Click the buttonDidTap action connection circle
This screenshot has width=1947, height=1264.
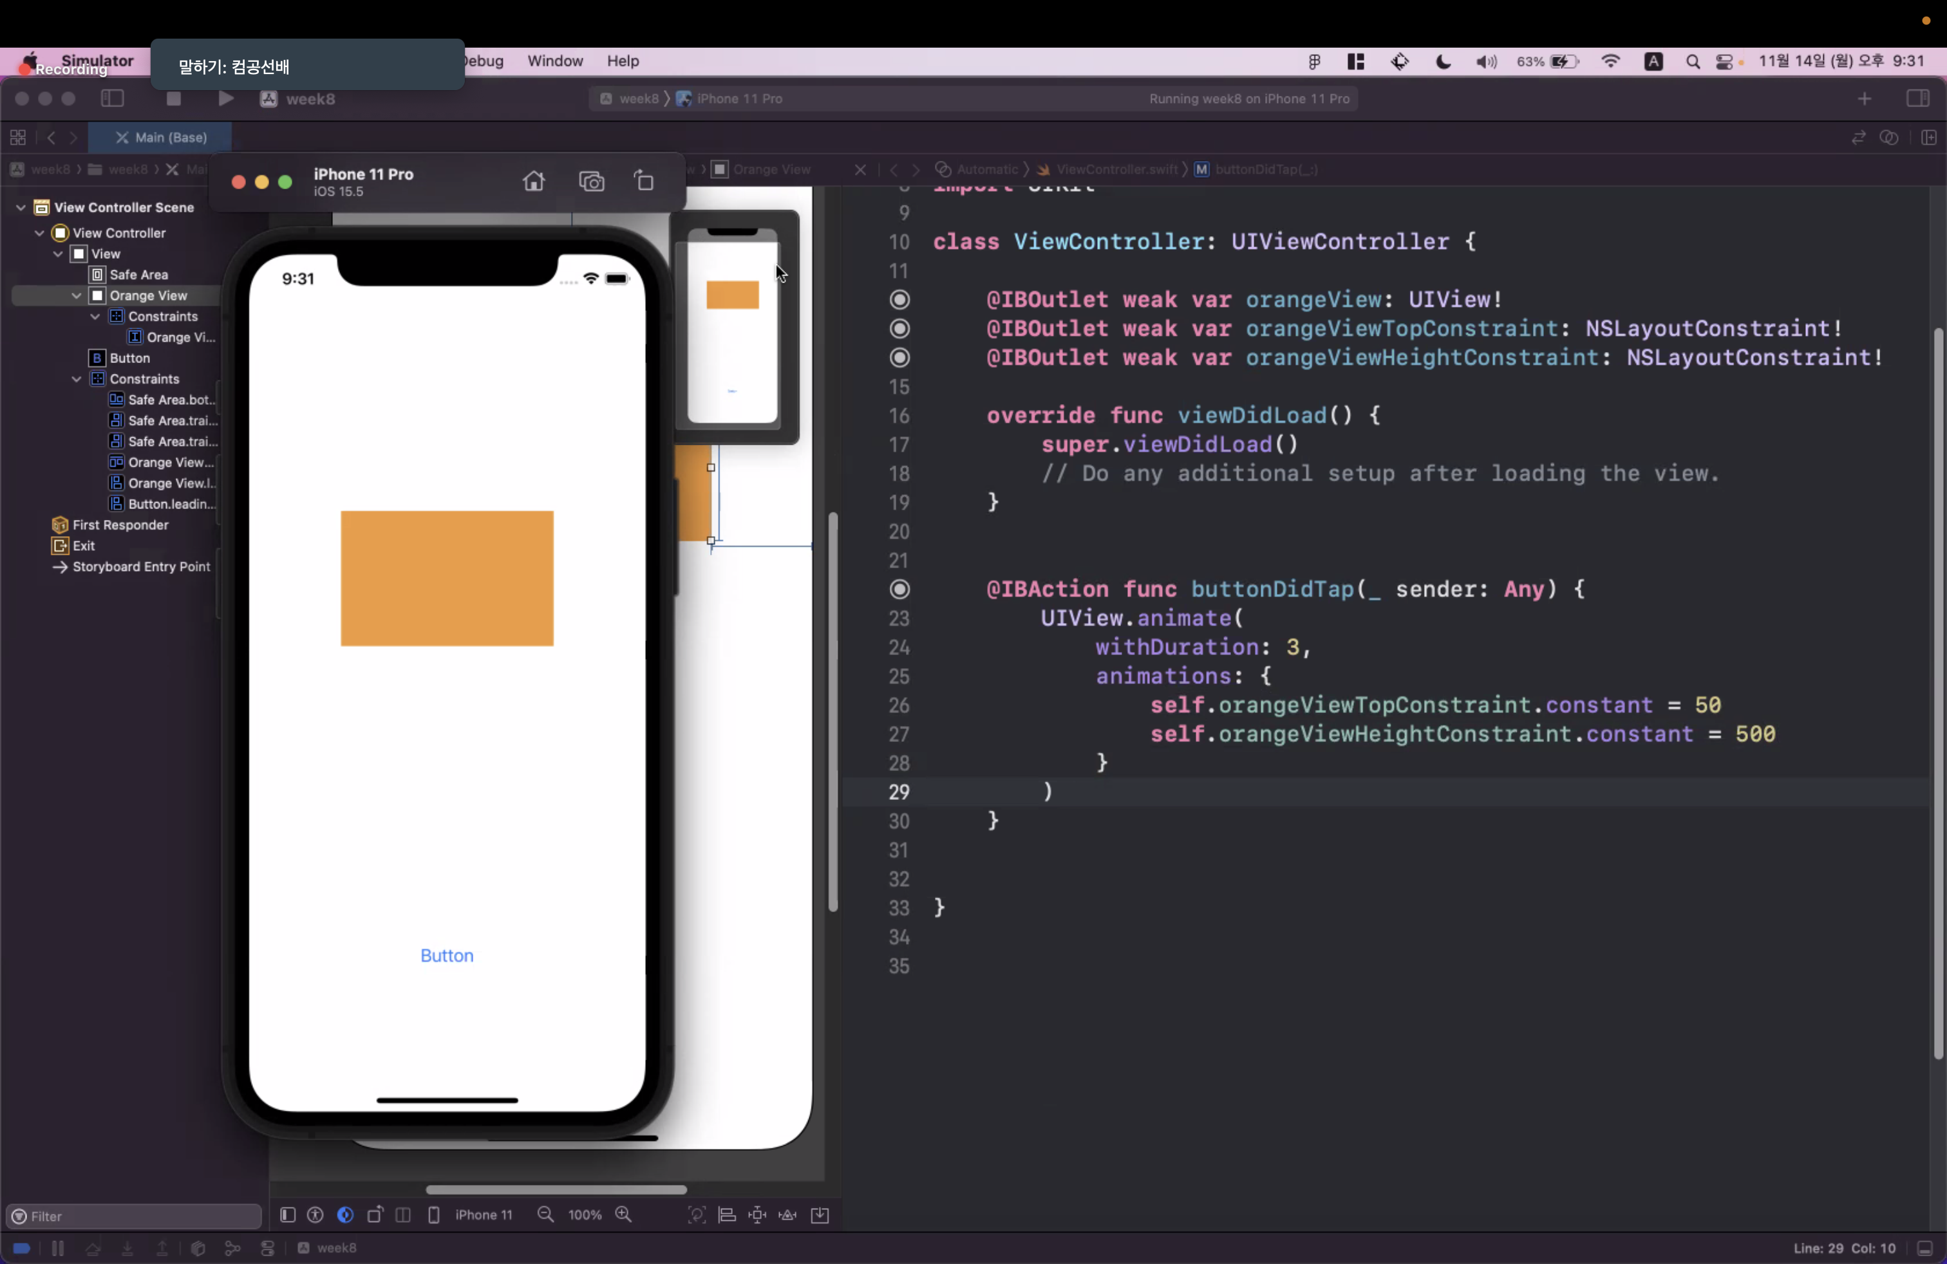899,589
